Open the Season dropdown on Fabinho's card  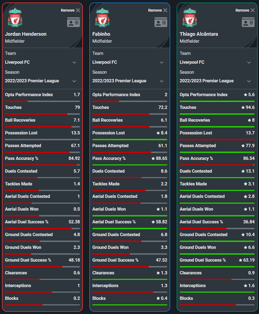[128, 81]
